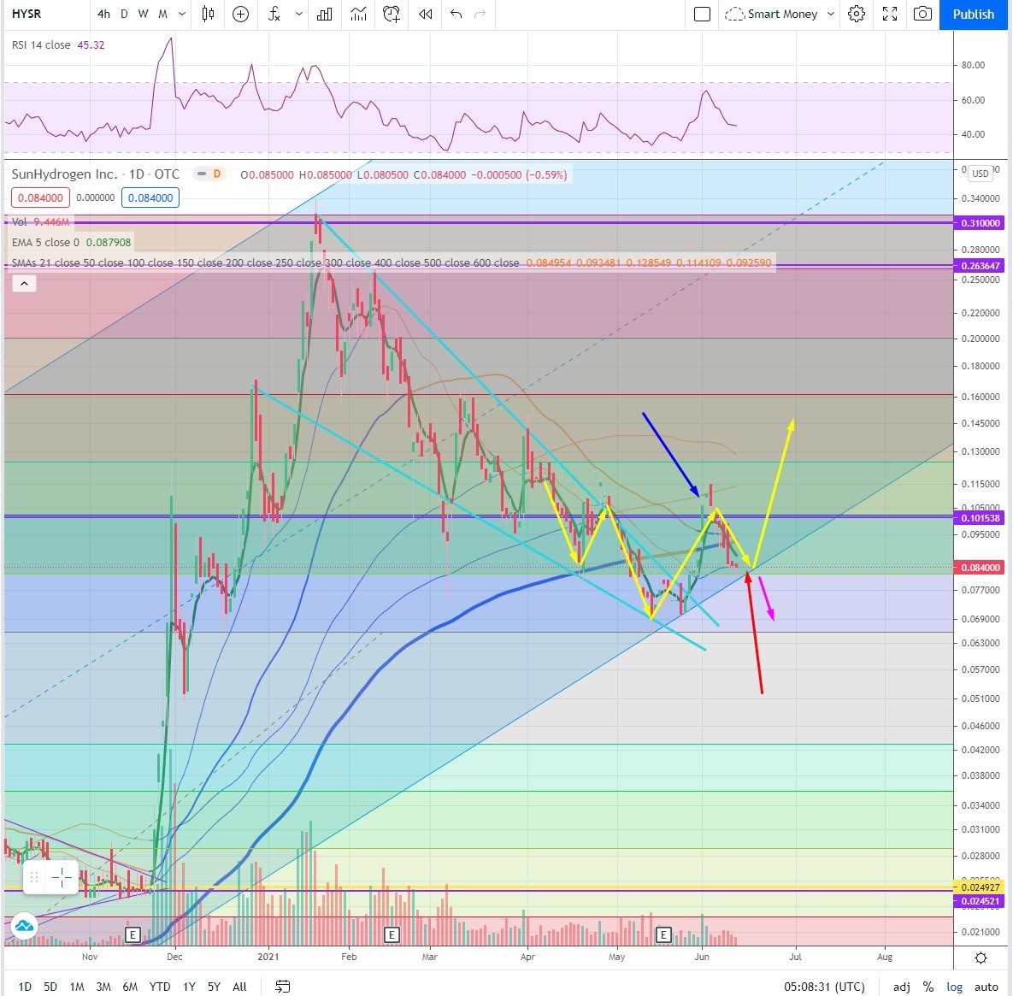Click the D delayed data badge
This screenshot has height=996, width=1013.
point(217,174)
